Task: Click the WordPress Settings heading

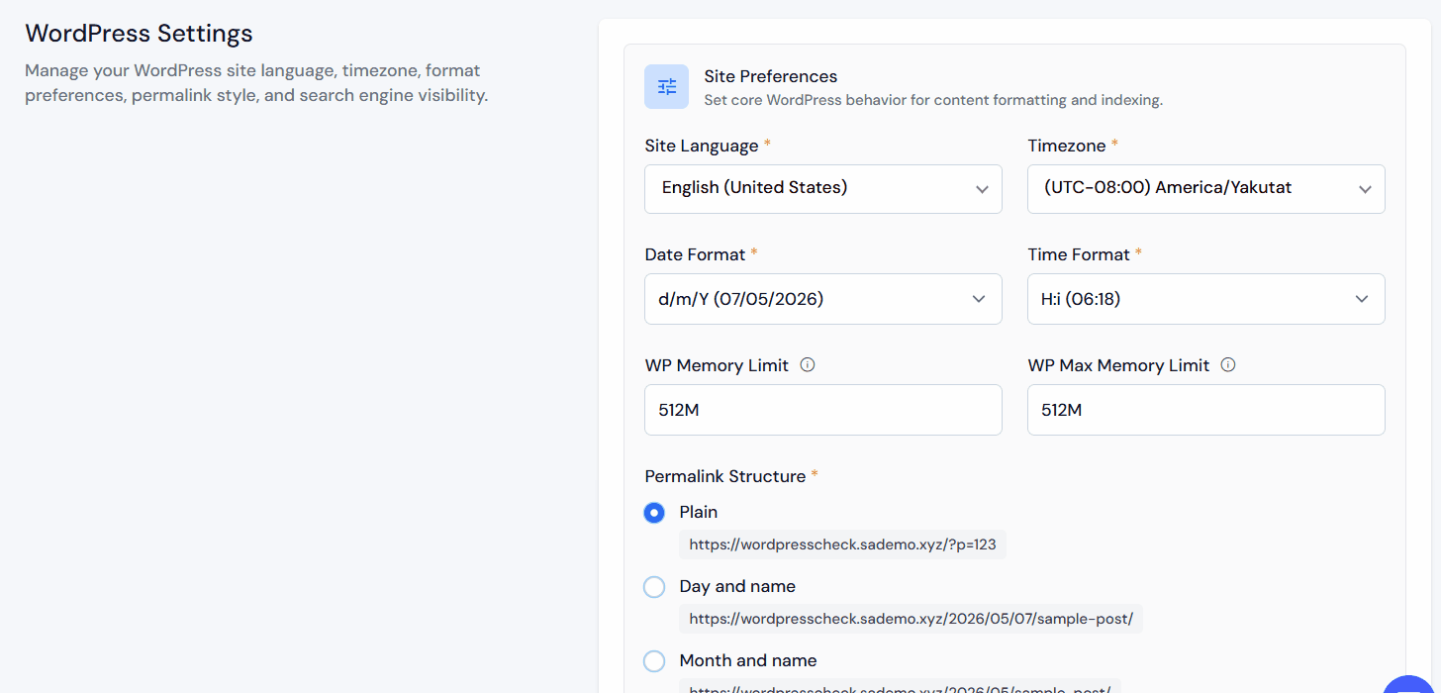Action: (x=139, y=34)
